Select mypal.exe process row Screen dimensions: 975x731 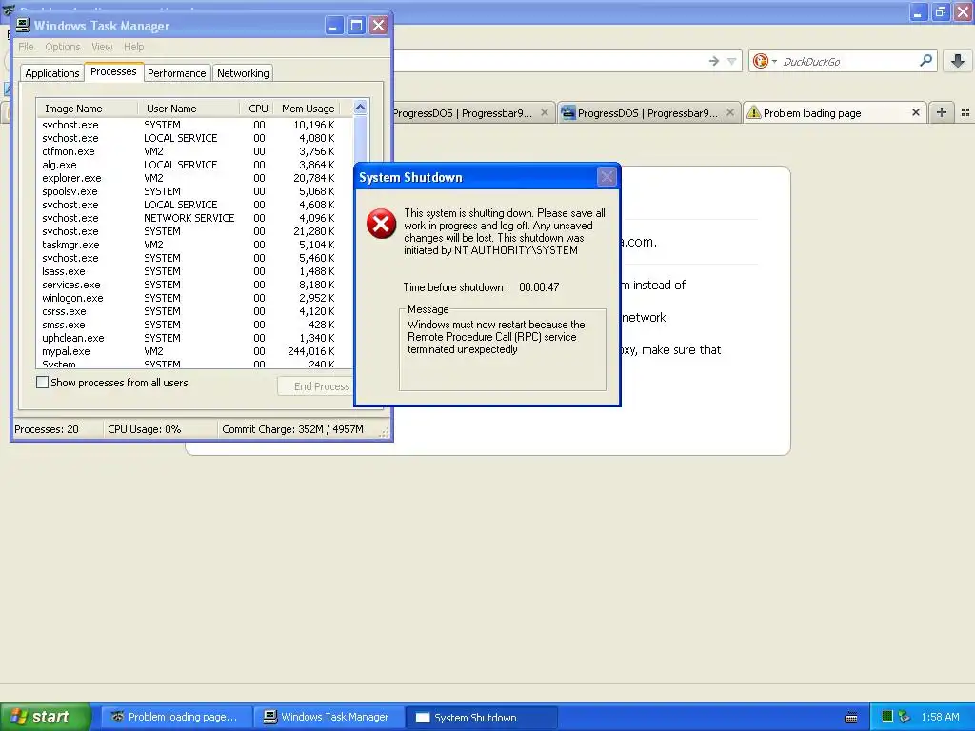click(194, 351)
